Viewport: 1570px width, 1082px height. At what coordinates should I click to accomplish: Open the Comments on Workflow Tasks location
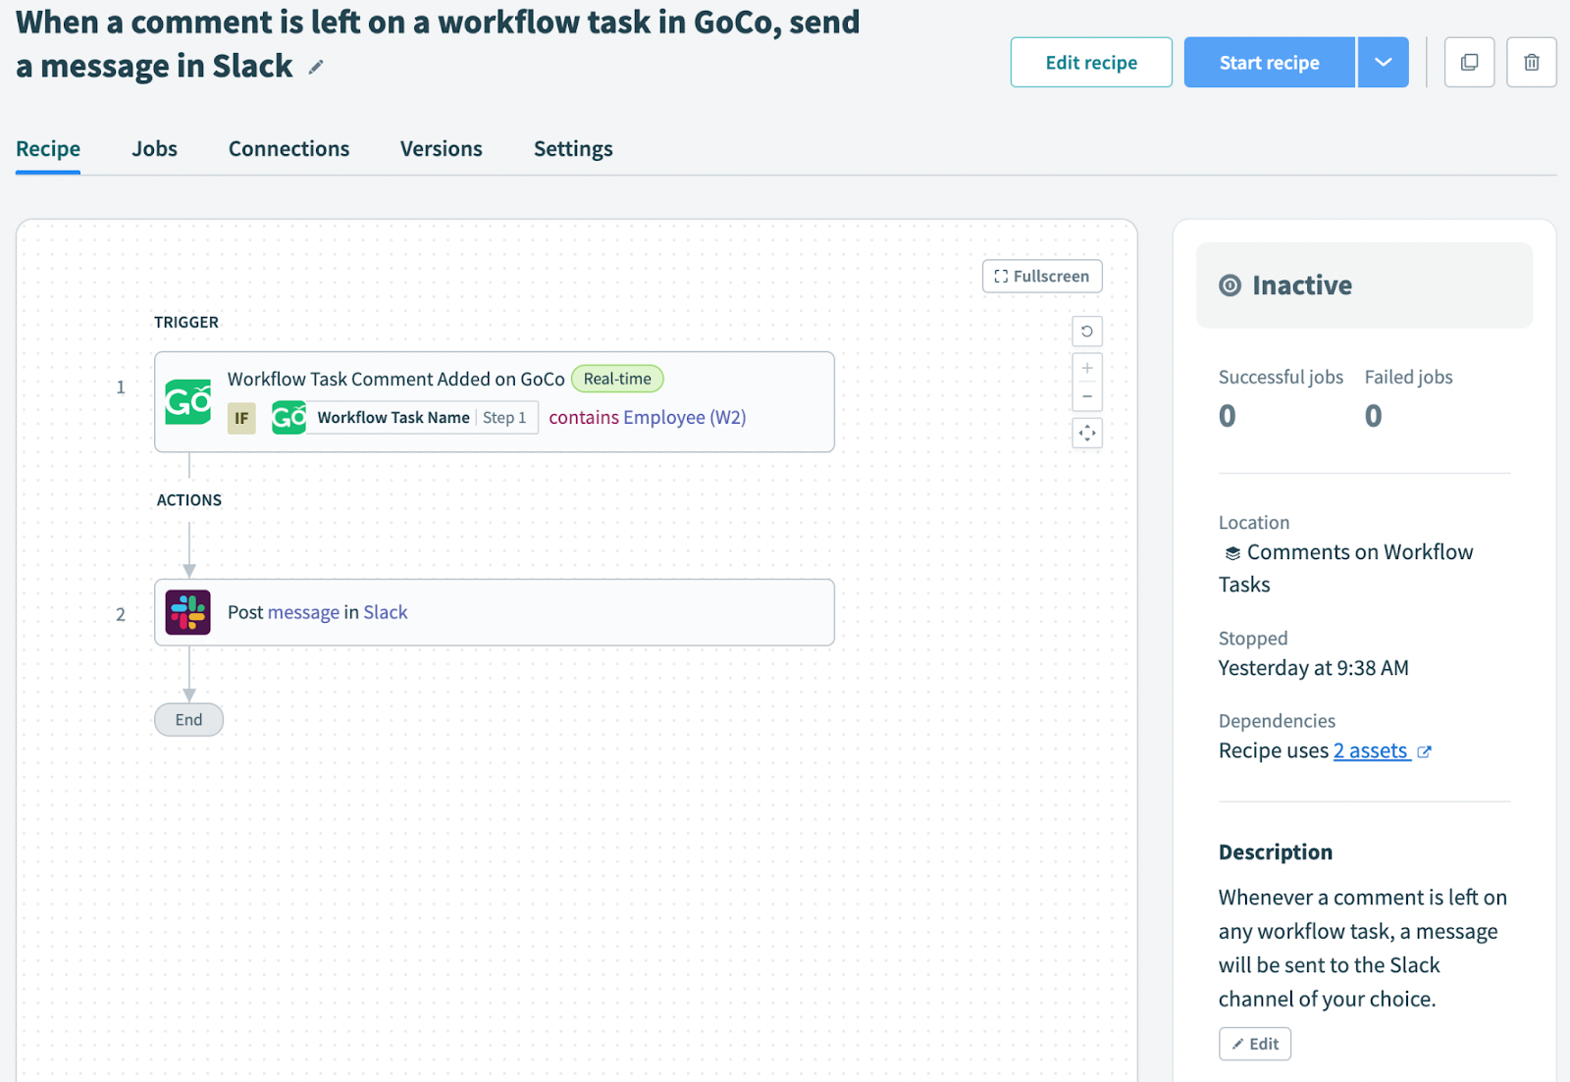1347,568
